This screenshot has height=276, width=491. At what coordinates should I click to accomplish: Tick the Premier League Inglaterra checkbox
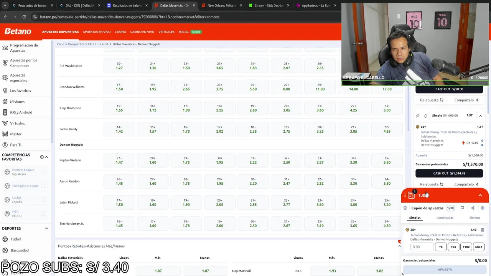point(43,172)
